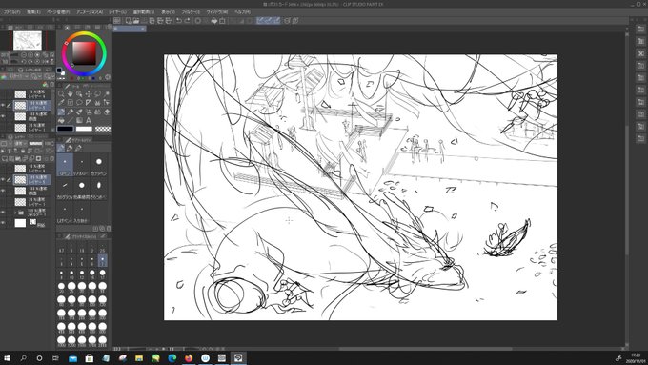Select the Airbrush spray tool
The height and width of the screenshot is (365, 648).
tap(89, 112)
